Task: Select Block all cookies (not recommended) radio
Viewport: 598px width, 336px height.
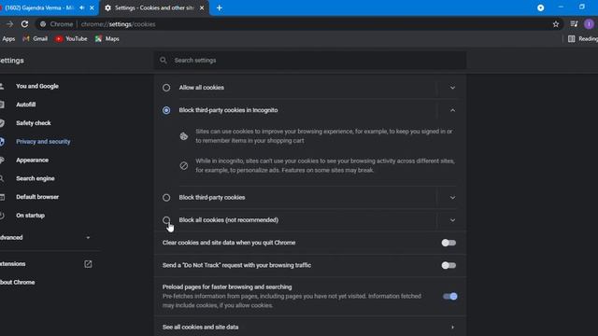Action: pyautogui.click(x=166, y=220)
